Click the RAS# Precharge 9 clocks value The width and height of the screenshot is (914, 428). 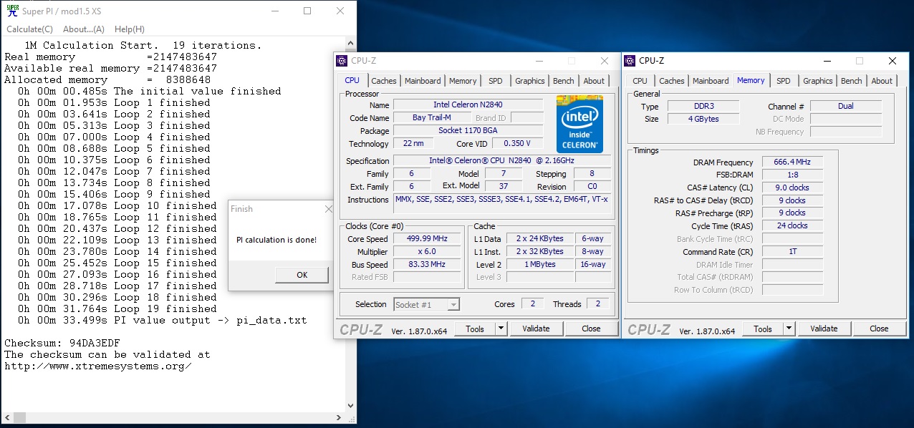pyautogui.click(x=792, y=213)
